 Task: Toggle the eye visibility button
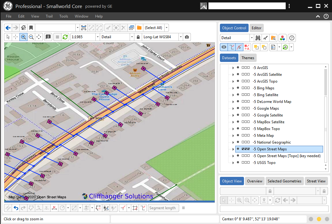[x=224, y=47]
